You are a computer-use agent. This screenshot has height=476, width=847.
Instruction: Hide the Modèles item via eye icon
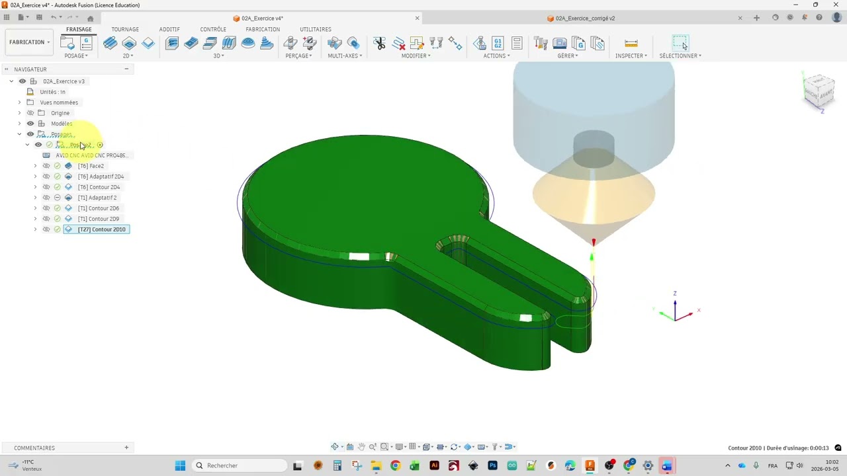(x=30, y=124)
